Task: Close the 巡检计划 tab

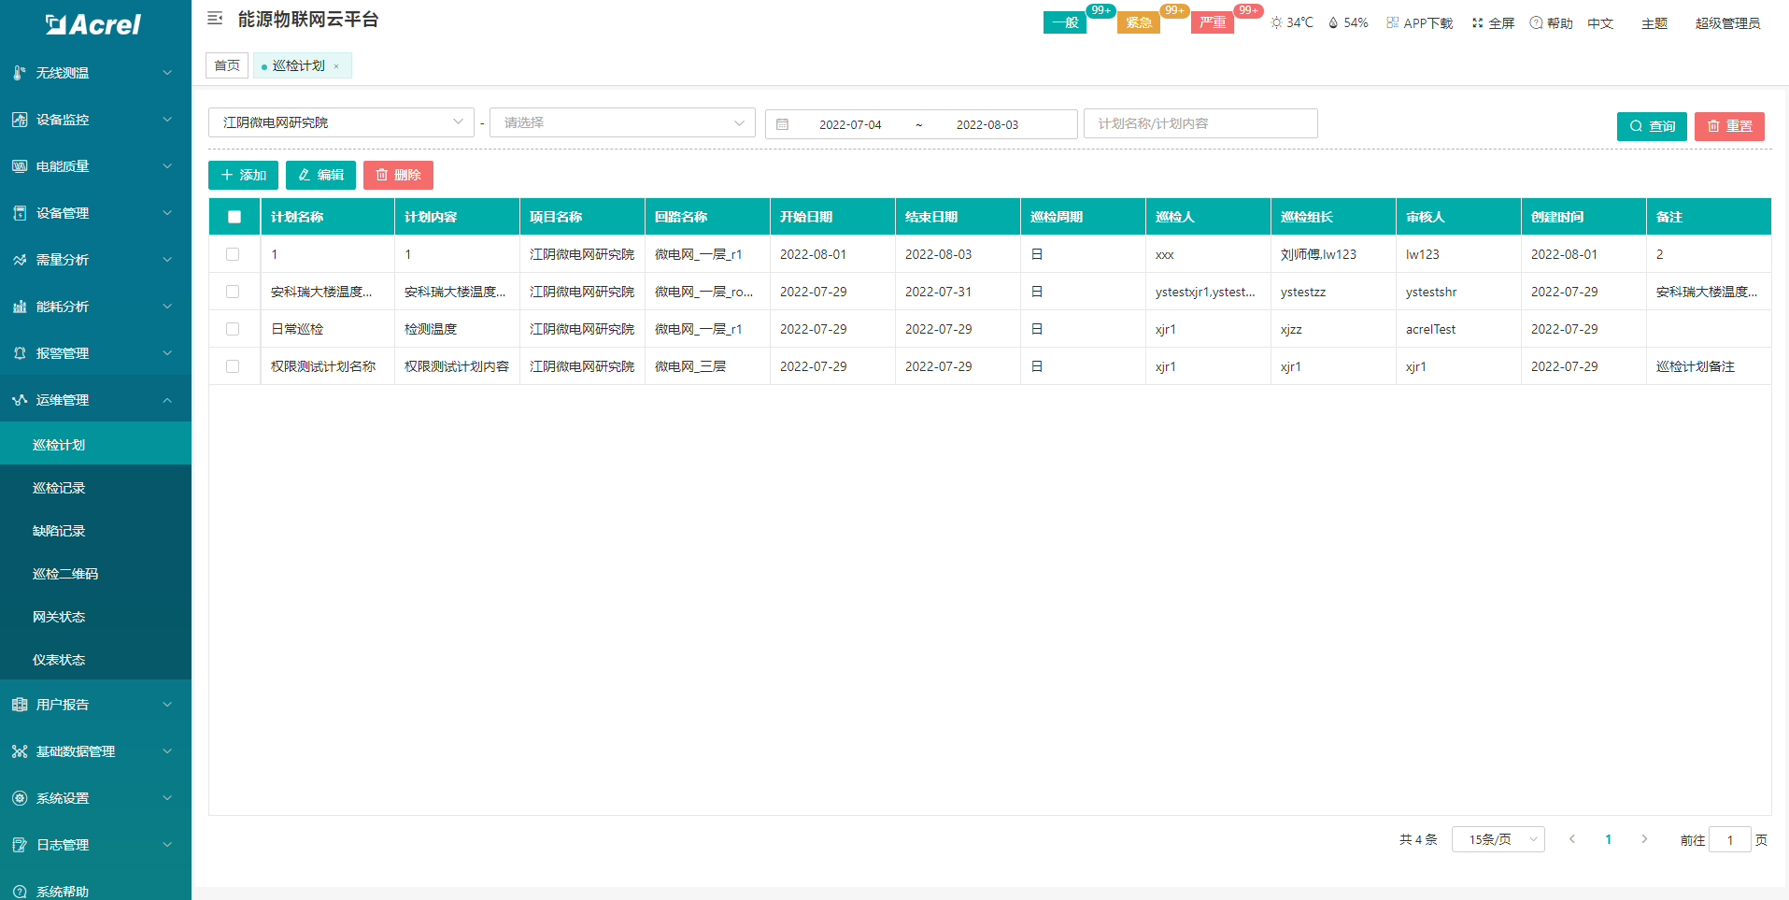Action: pyautogui.click(x=336, y=66)
